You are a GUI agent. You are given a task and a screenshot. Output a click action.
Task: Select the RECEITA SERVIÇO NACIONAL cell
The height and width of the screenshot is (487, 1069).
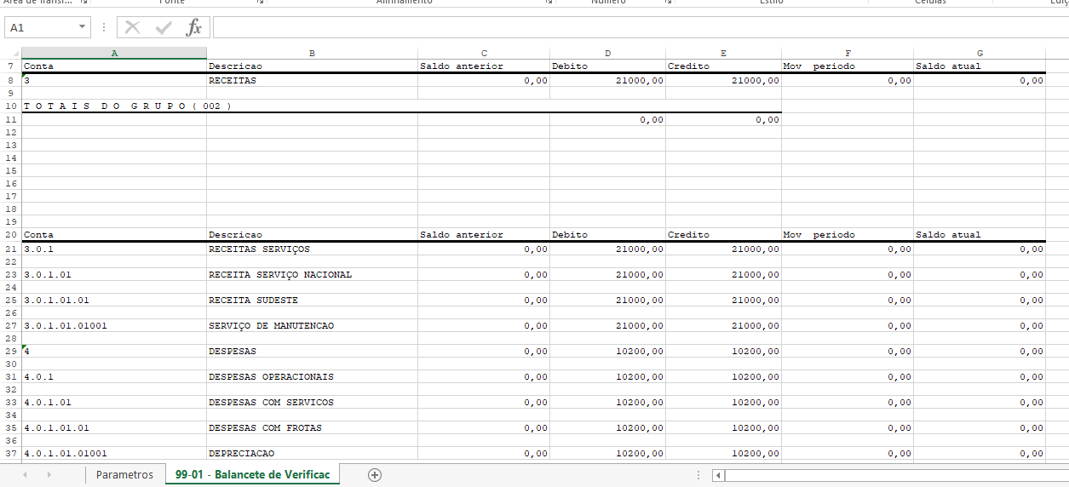tap(312, 274)
